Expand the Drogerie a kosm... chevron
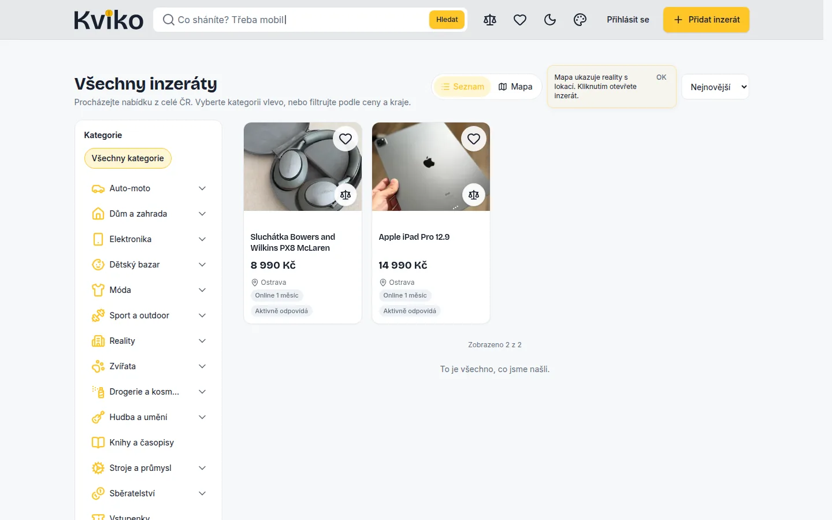The image size is (832, 520). (202, 392)
